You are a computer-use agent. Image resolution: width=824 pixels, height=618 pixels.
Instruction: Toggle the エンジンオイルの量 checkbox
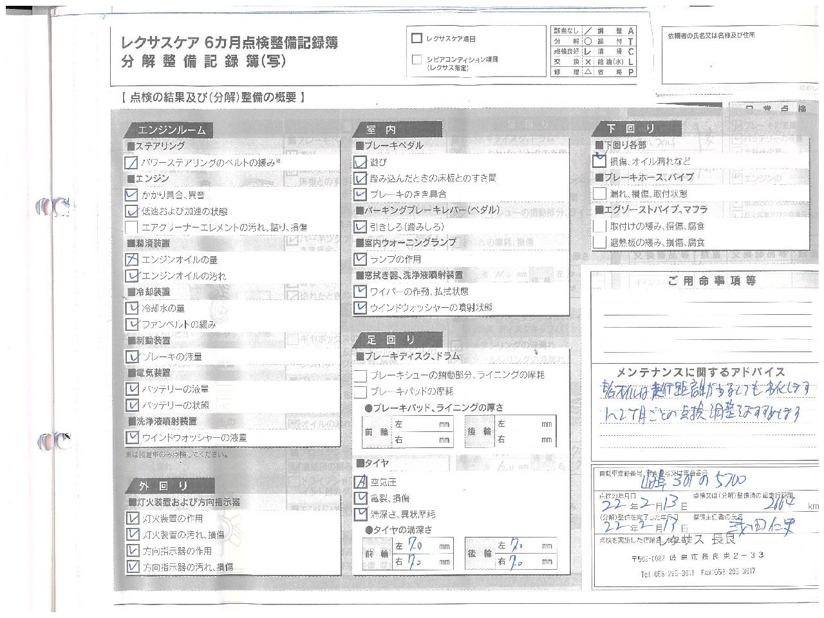[131, 259]
